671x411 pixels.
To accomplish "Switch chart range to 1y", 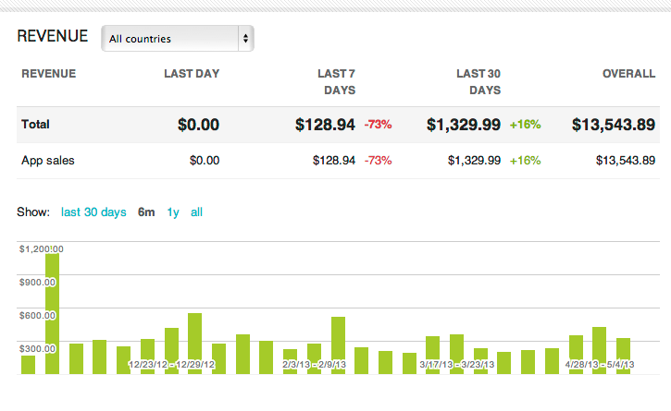I will [x=173, y=212].
